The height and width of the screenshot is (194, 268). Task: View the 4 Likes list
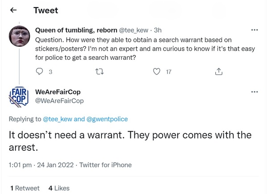[x=59, y=188]
